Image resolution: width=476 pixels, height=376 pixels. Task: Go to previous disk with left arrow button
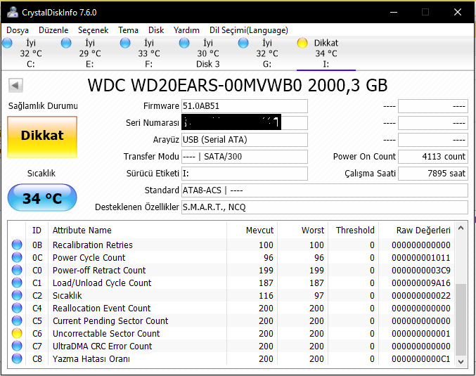pyautogui.click(x=15, y=85)
